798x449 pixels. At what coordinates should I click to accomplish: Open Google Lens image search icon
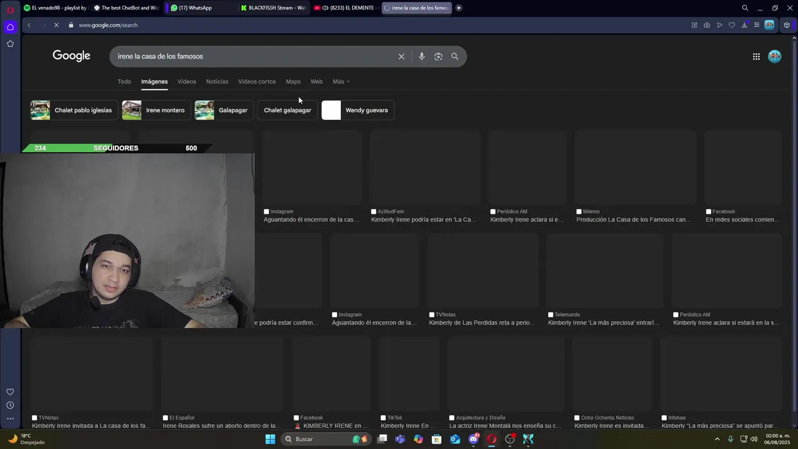point(438,56)
